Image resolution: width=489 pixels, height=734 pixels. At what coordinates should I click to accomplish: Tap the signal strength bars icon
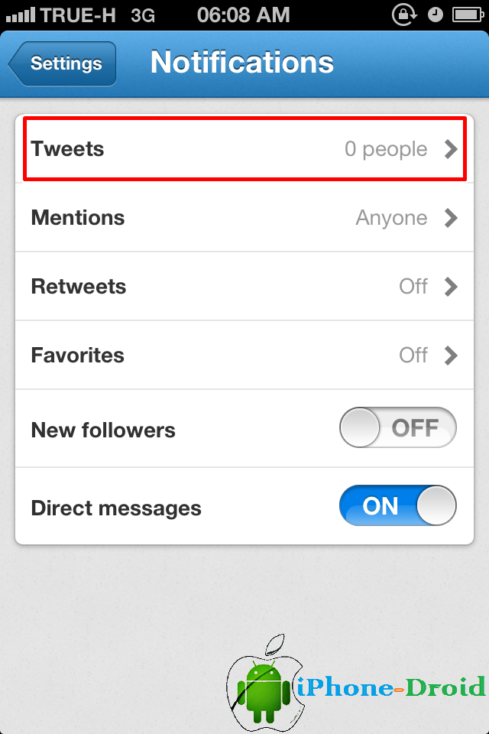(21, 15)
